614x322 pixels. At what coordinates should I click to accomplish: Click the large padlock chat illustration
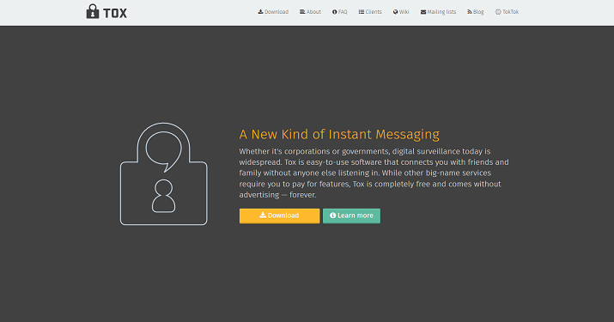164,174
